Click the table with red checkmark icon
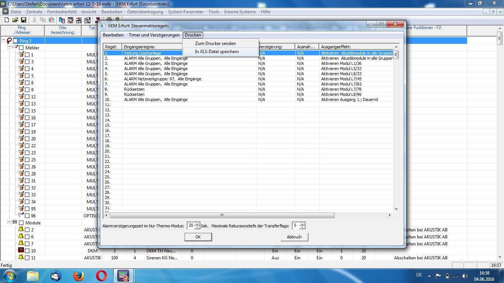The image size is (504, 283). [70, 20]
